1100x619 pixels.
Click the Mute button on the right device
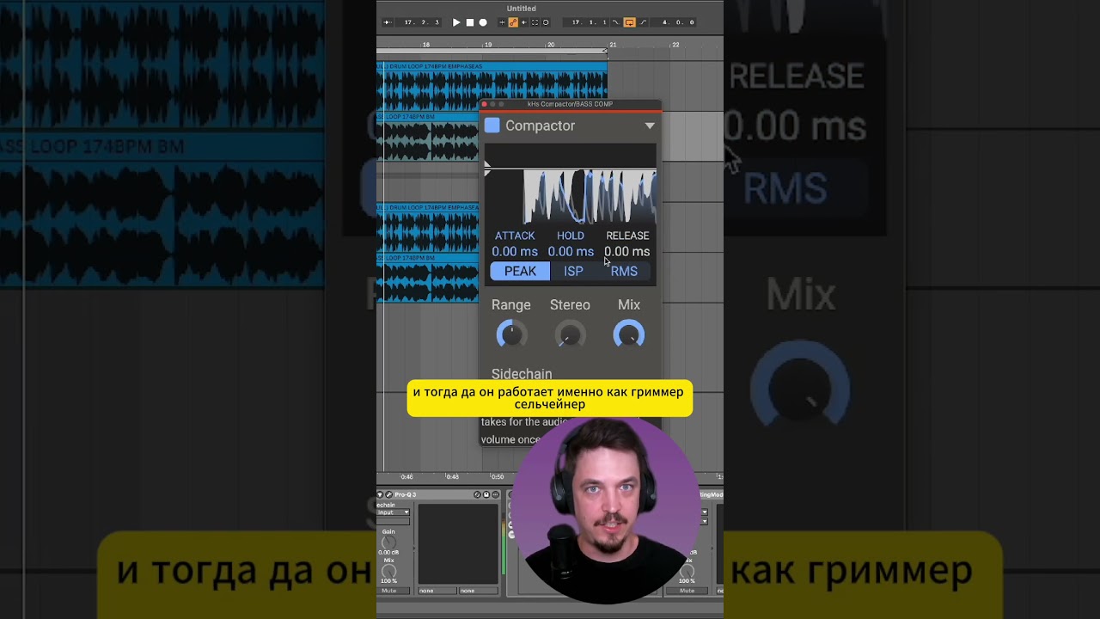click(x=687, y=591)
